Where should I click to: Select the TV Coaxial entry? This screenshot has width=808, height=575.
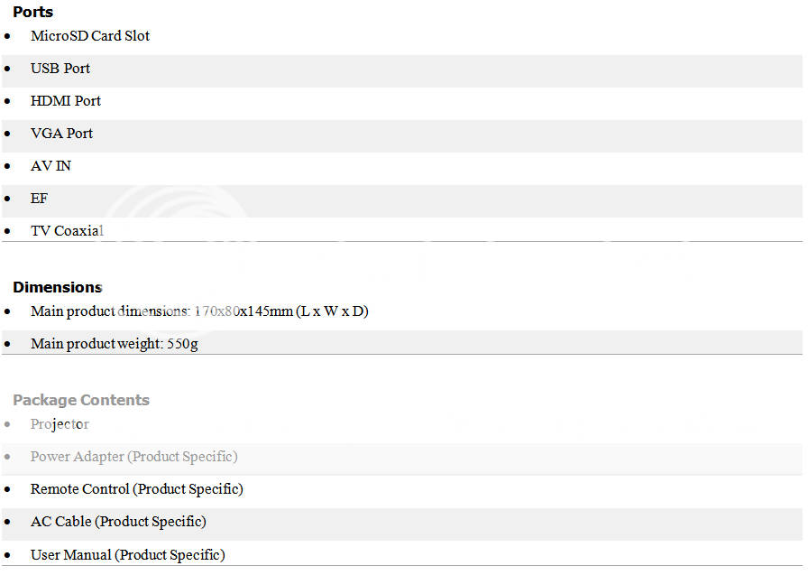tap(67, 231)
